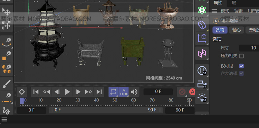Image resolution: width=259 pixels, height=128 pixels.
Task: Click the 0 F to 90 F range bar
Action: (106, 110)
